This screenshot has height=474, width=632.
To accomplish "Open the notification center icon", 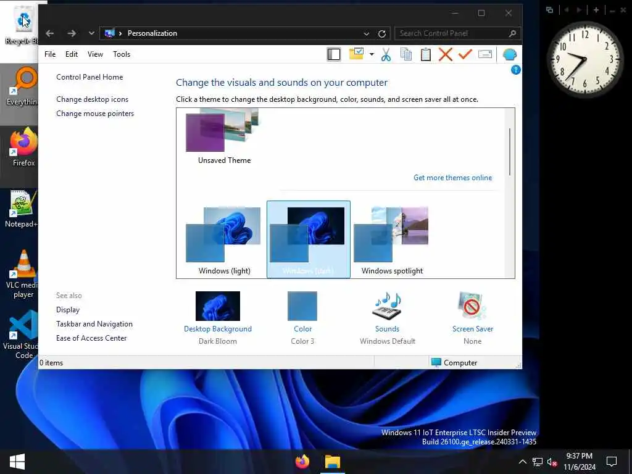I will pos(612,462).
